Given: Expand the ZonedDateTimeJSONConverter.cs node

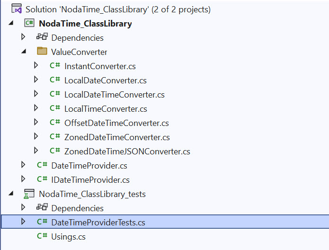Looking at the screenshot, I should pos(36,151).
